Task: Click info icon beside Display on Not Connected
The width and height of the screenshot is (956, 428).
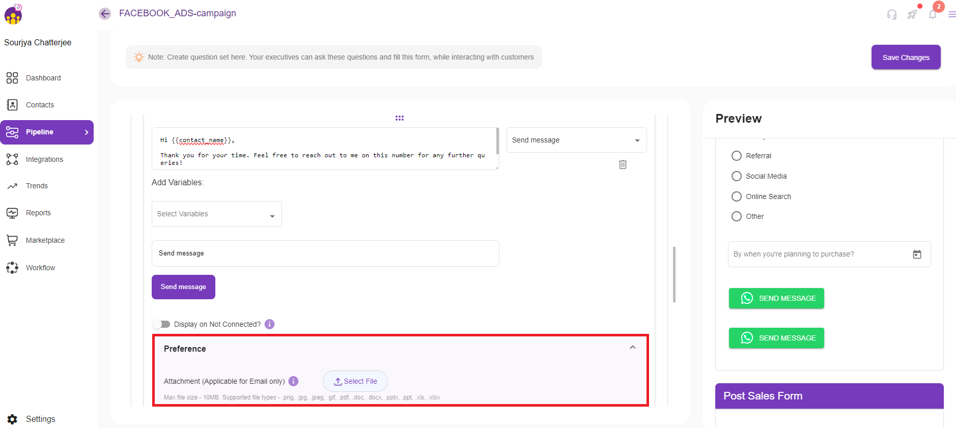Action: 270,324
